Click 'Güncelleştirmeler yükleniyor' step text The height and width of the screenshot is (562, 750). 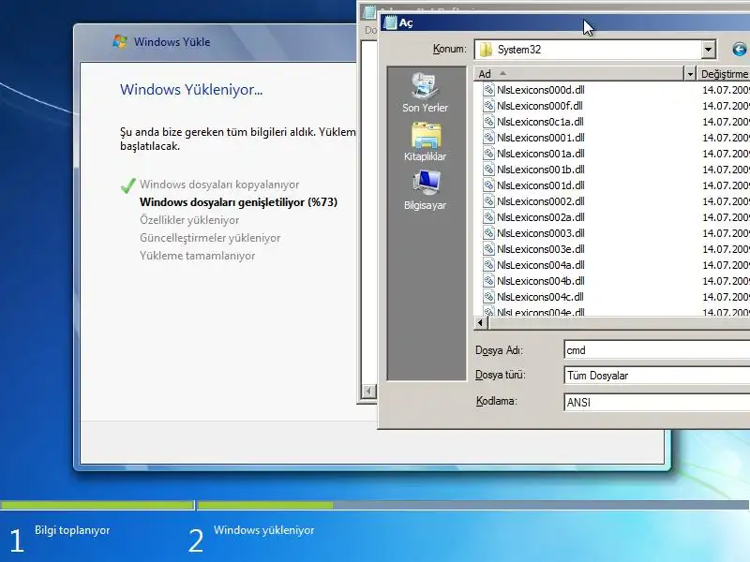click(210, 238)
